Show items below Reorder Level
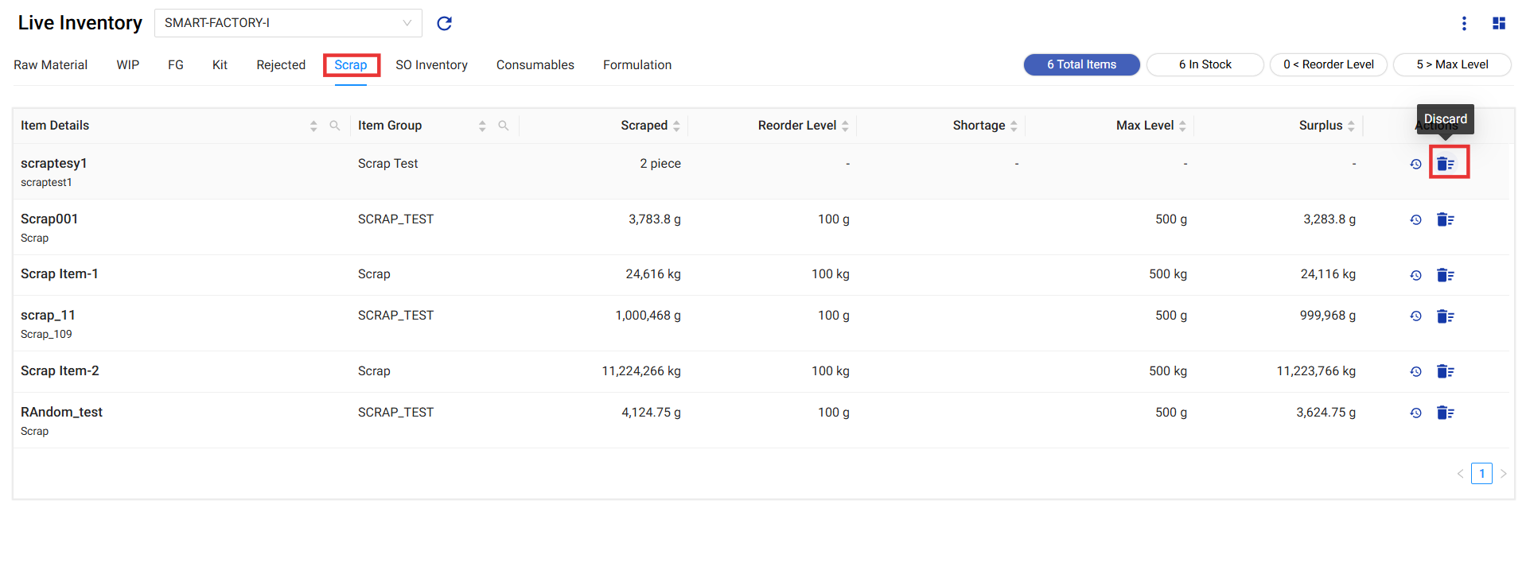Viewport: 1526px width, 570px height. 1328,64
